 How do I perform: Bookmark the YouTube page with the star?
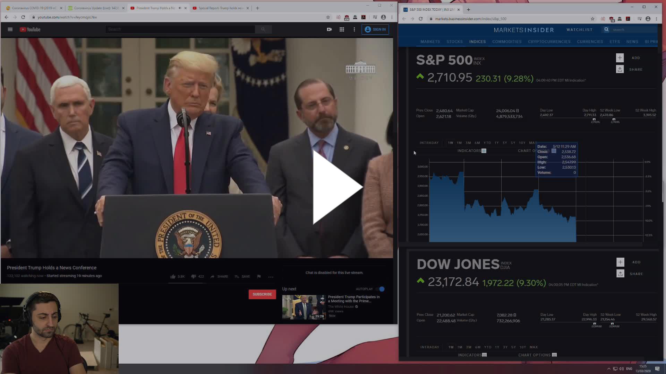[328, 17]
